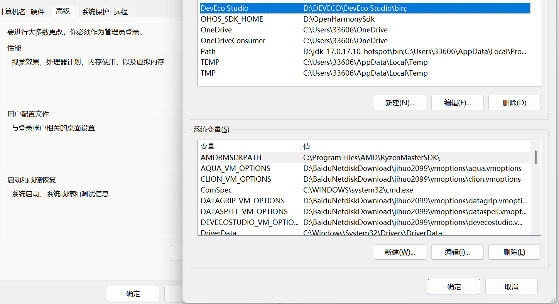Select the DEVECOSTUDIO_VM_OPTIO... system variable
The width and height of the screenshot is (559, 304).
tap(364, 222)
